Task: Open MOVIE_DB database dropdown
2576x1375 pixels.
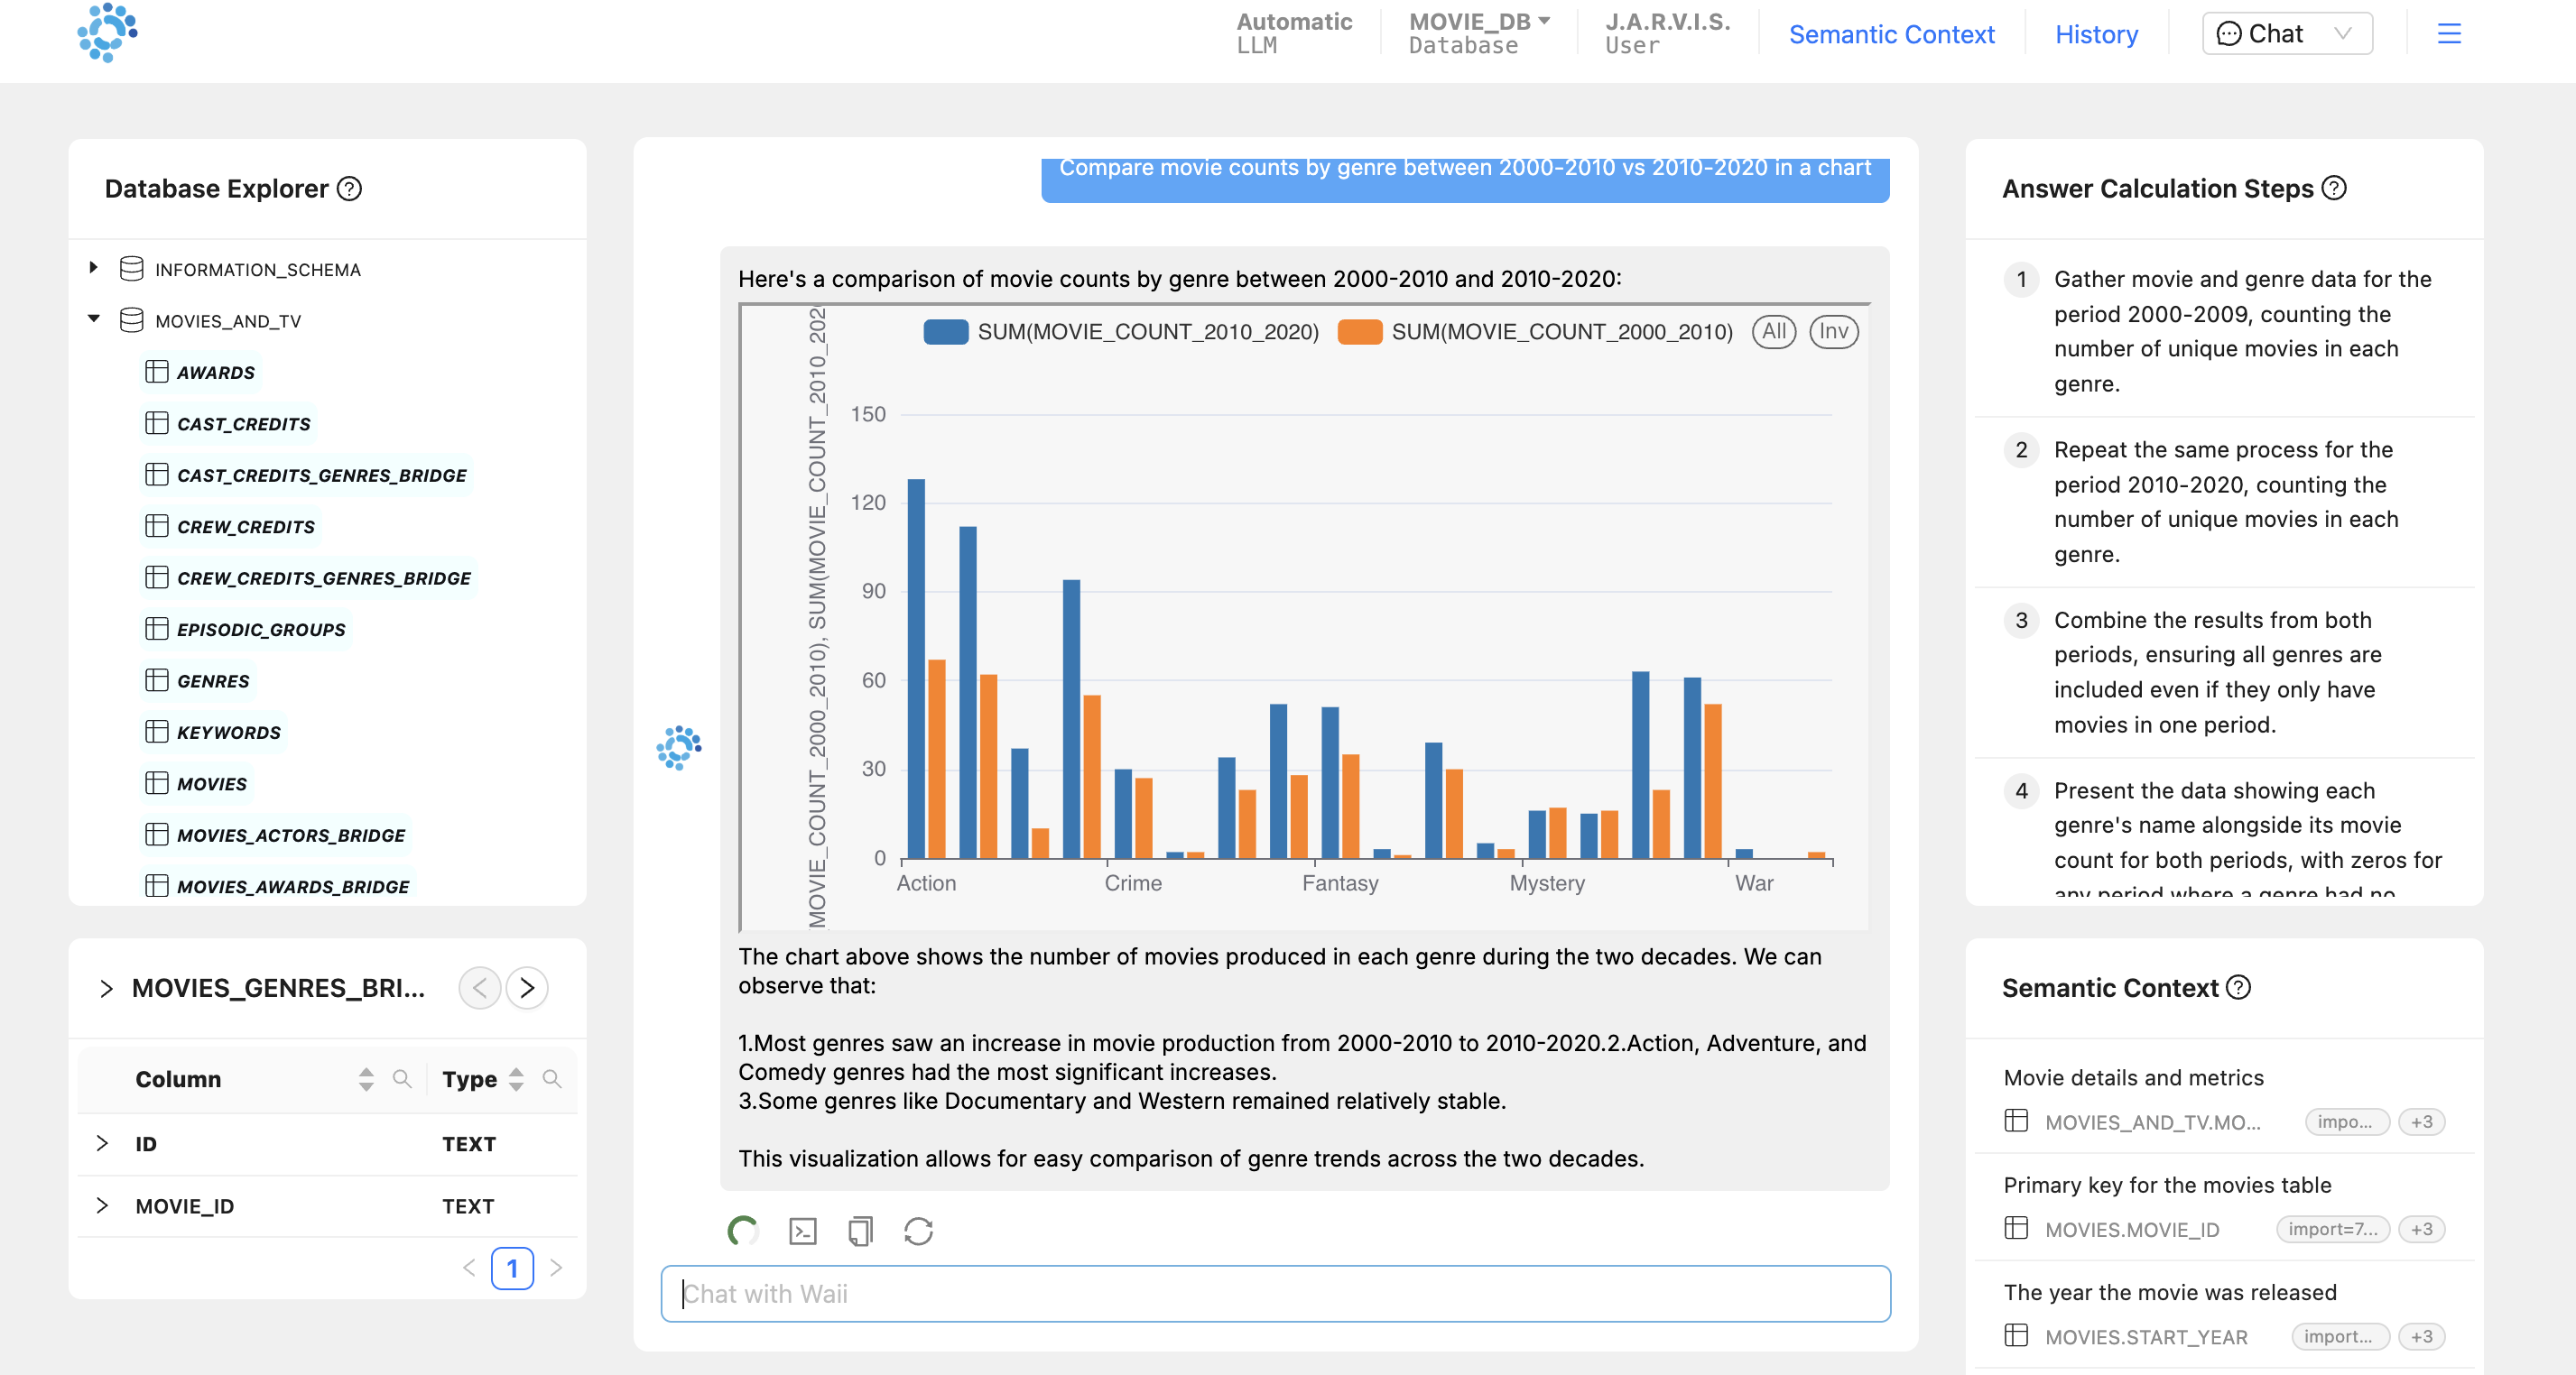Action: tap(1479, 22)
